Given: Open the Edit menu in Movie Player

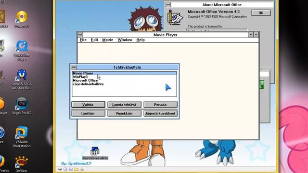Looking at the screenshot, I should (94, 40).
